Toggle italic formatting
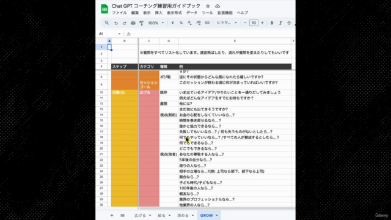Screen dimensions: 391x220 pos(280,23)
